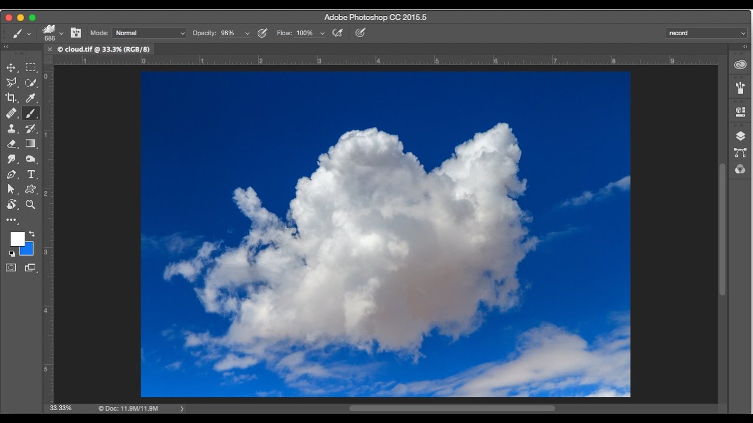The height and width of the screenshot is (423, 753).
Task: Select the Rectangular Marquee tool
Action: (x=31, y=68)
